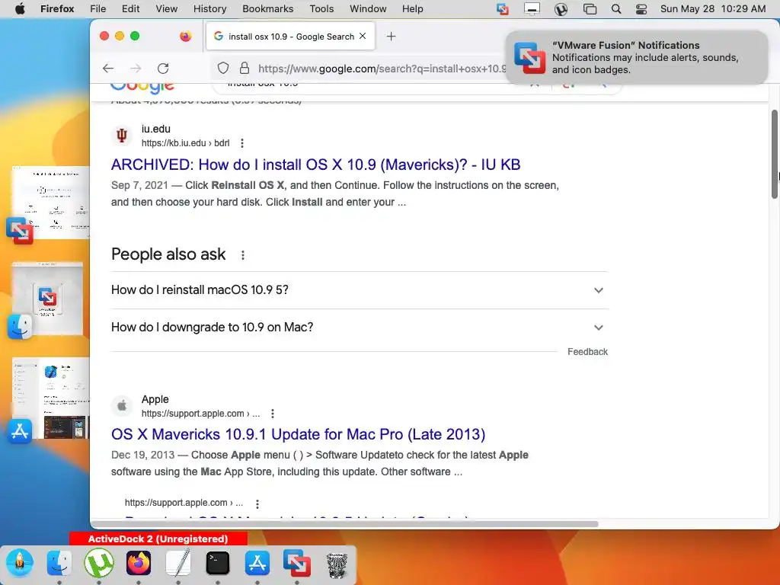Open the Tools menu

(321, 8)
